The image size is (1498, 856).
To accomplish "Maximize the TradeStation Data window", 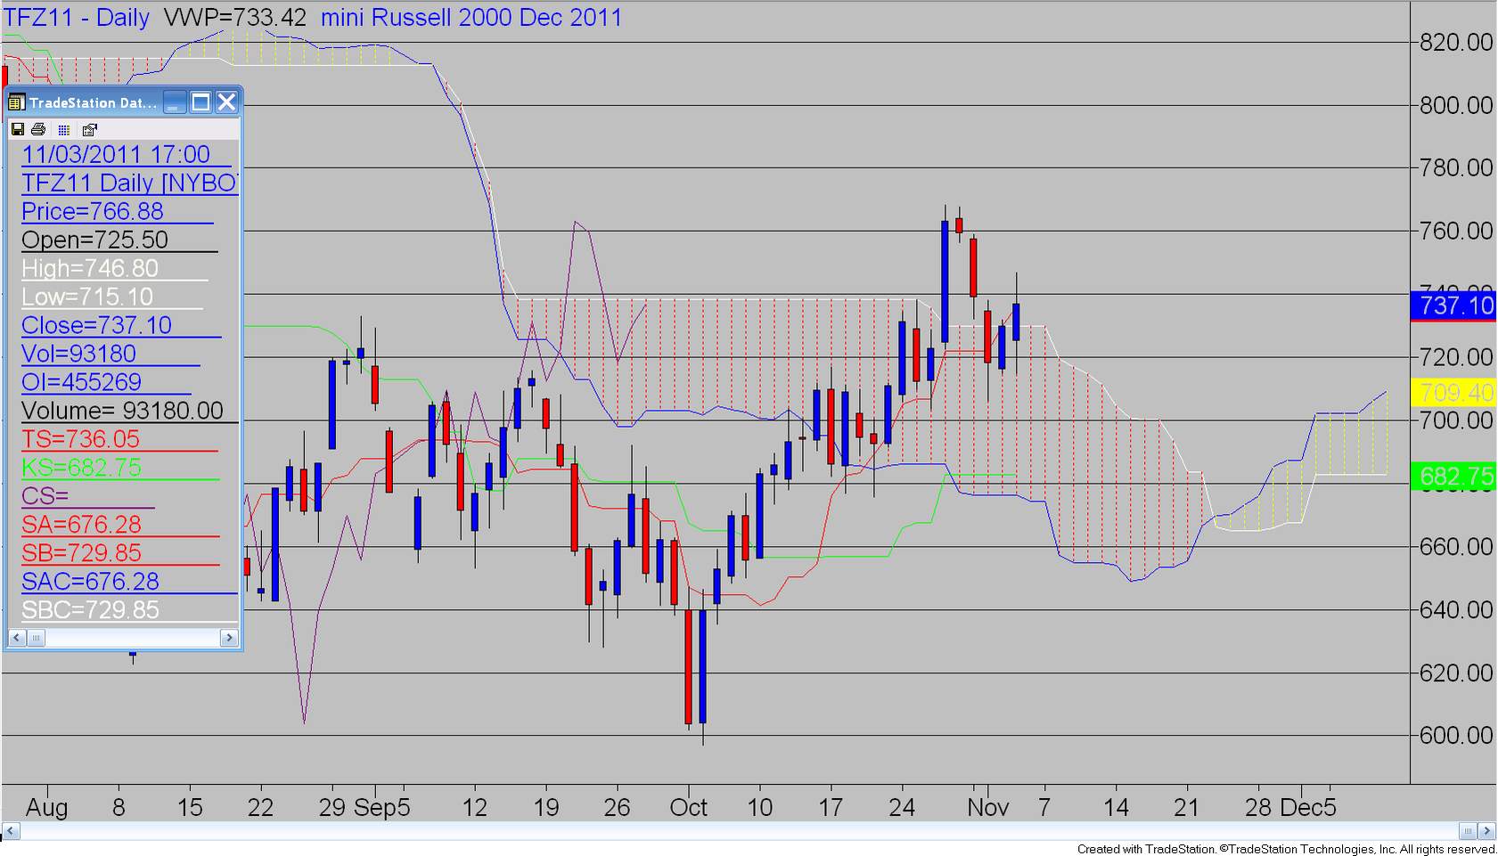I will coord(201,102).
